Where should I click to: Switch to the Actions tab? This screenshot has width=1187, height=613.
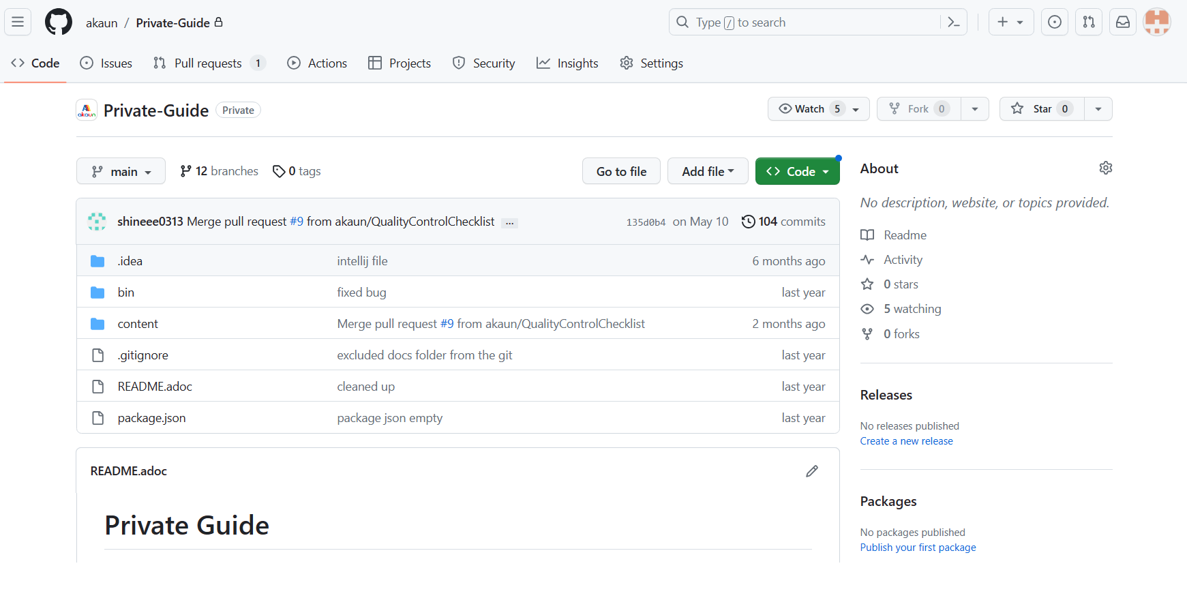[317, 63]
